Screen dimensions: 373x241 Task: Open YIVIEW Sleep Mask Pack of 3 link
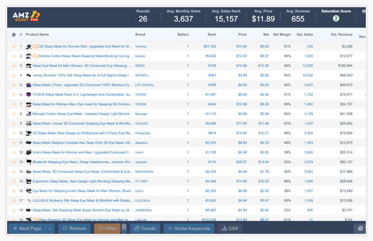click(x=83, y=94)
